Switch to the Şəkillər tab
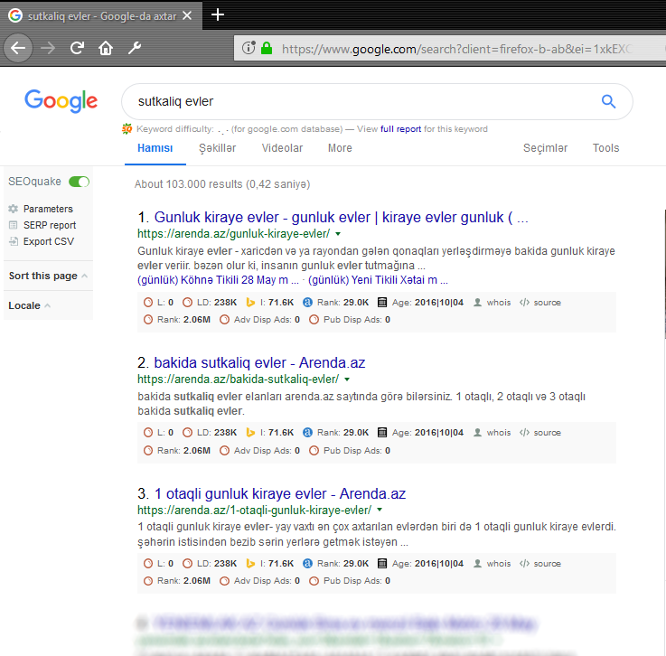666x656 pixels. 217,148
